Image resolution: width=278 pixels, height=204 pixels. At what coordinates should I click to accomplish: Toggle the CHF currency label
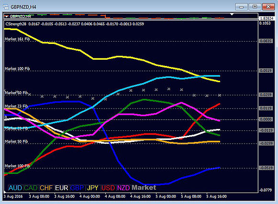pos(46,188)
